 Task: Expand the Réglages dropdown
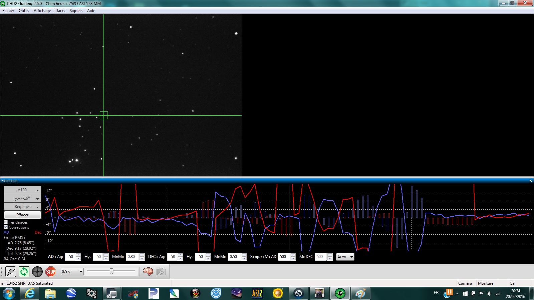click(x=22, y=207)
